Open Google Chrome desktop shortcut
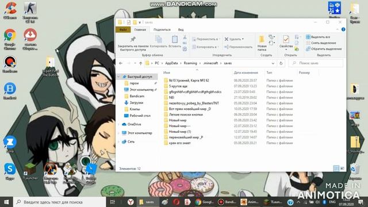 coord(10,39)
